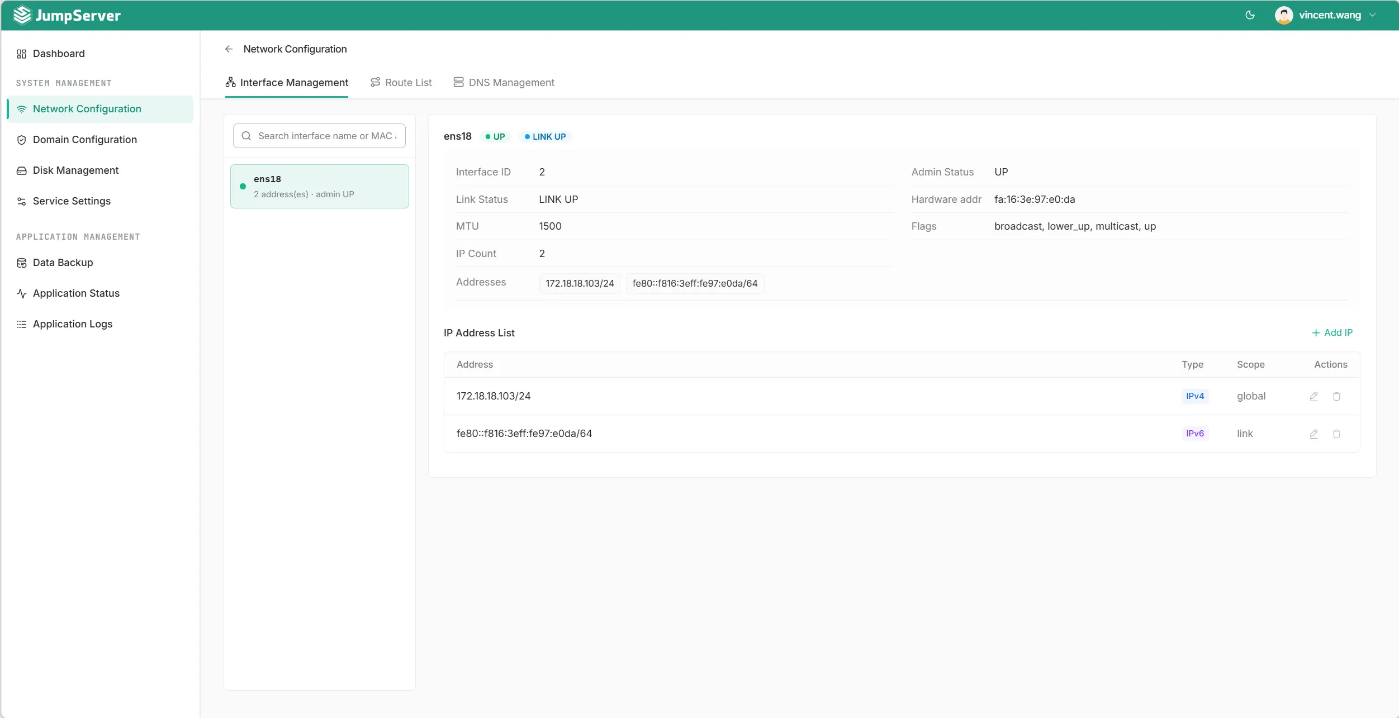This screenshot has width=1399, height=718.
Task: Select the ens18 interface card
Action: pyautogui.click(x=320, y=186)
